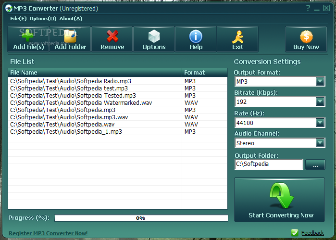
Task: Click the Audio Channel Stereo combo box
Action: (x=280, y=143)
